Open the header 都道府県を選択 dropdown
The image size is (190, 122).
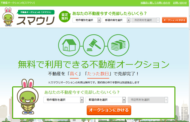click(x=116, y=20)
